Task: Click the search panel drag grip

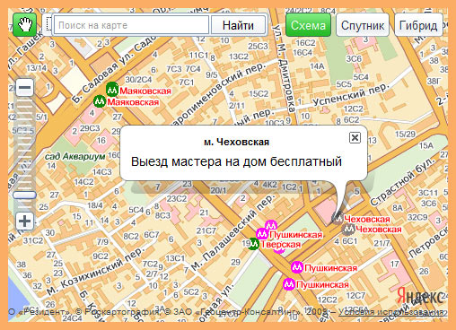Action: click(48, 25)
